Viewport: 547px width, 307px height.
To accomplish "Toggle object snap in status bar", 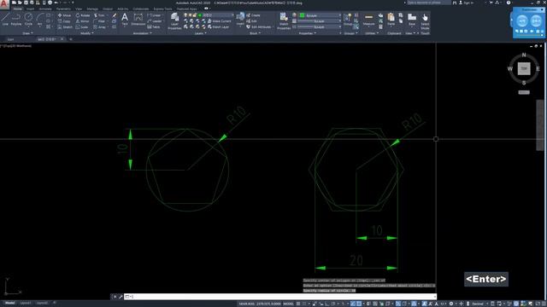I will point(359,304).
